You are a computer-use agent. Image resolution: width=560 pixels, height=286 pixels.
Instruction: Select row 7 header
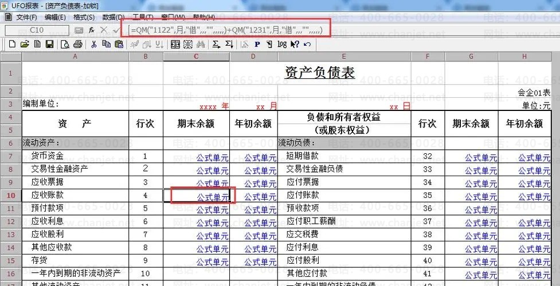coord(11,157)
